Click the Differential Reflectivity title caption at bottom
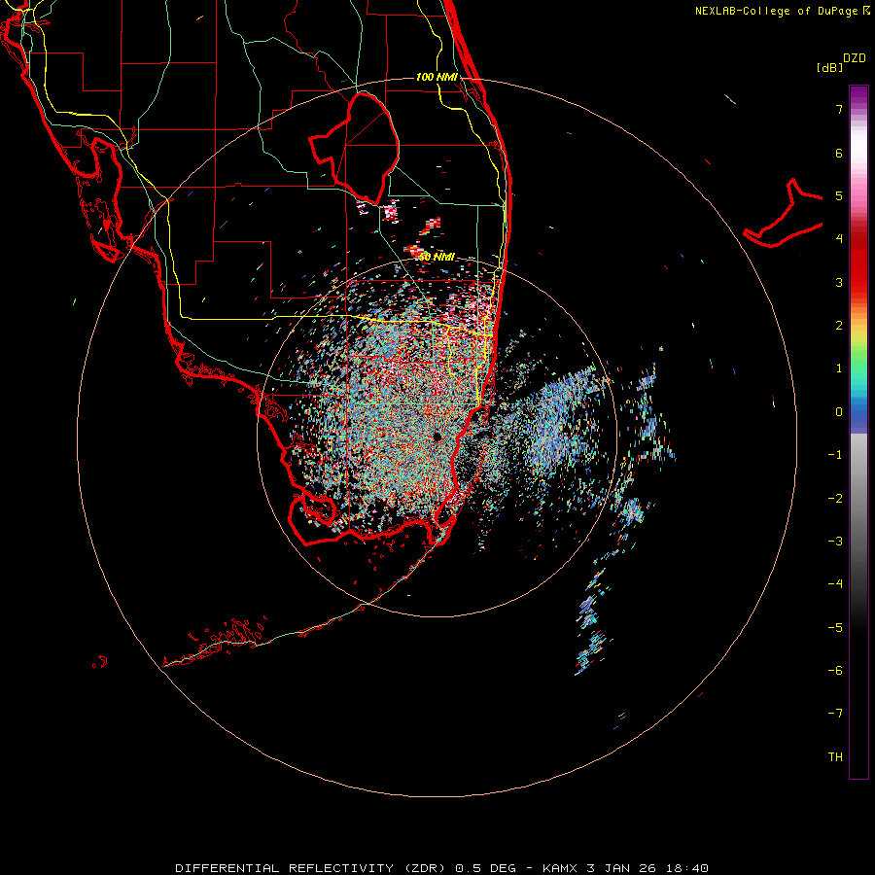 click(x=442, y=868)
